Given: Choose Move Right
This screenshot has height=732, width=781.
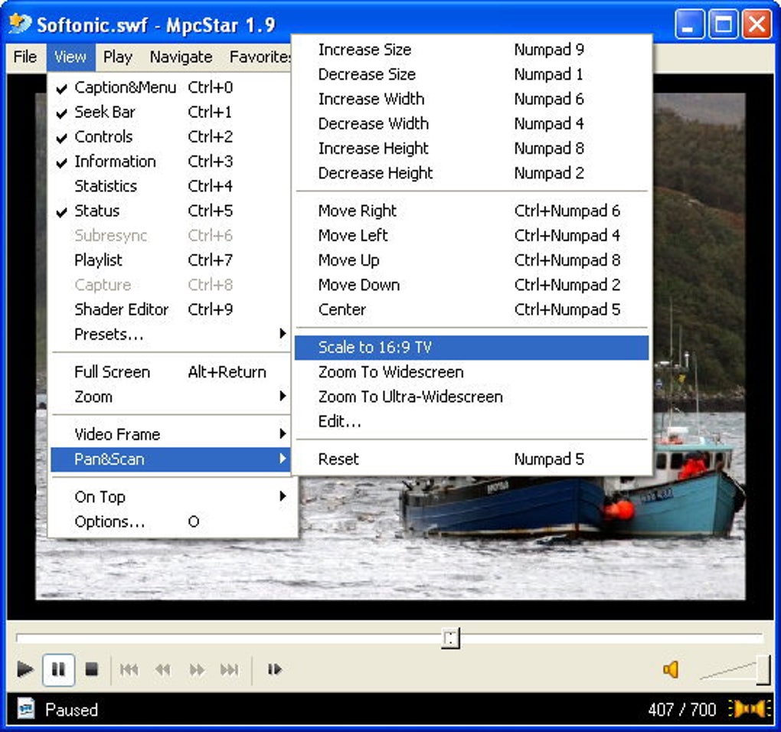Looking at the screenshot, I should (472, 211).
